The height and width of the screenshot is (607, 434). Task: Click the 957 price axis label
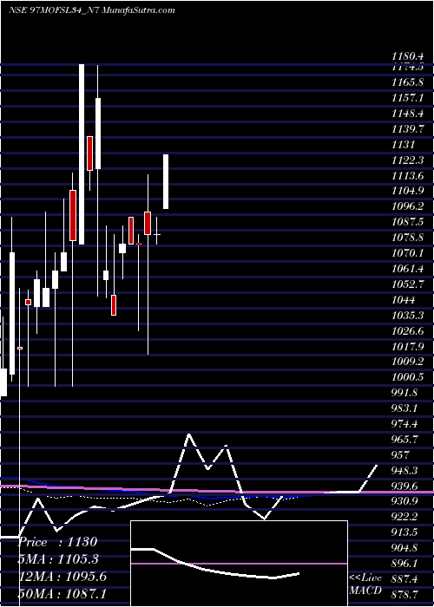tap(401, 455)
